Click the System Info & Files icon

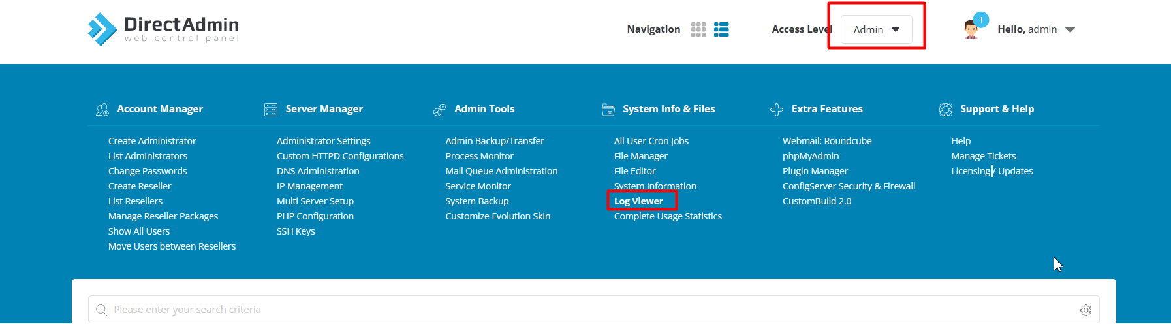(x=608, y=110)
